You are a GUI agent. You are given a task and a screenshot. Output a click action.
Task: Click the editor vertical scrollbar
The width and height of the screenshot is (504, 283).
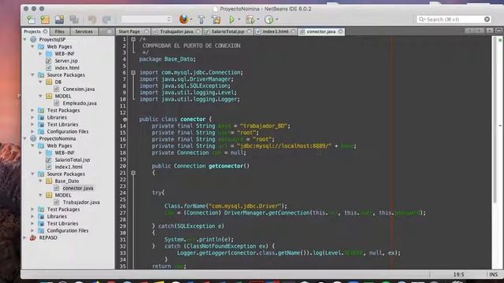[x=495, y=119]
